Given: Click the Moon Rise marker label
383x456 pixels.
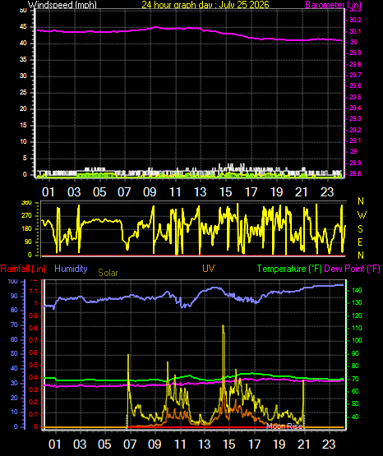Looking at the screenshot, I should (x=284, y=426).
